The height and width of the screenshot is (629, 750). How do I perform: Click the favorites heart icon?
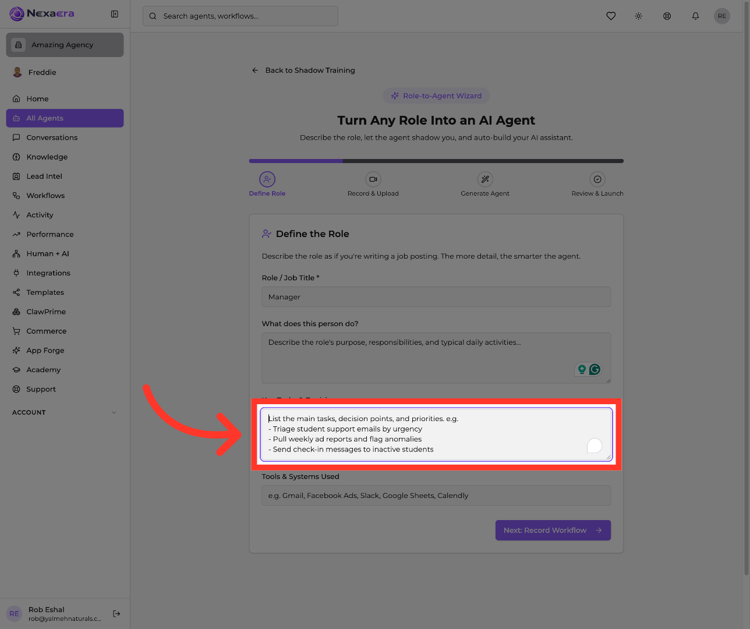[611, 16]
